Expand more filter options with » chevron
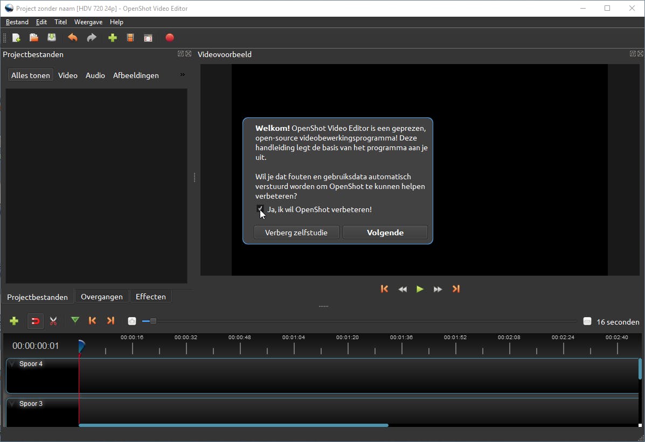Image resolution: width=645 pixels, height=442 pixels. coord(182,75)
